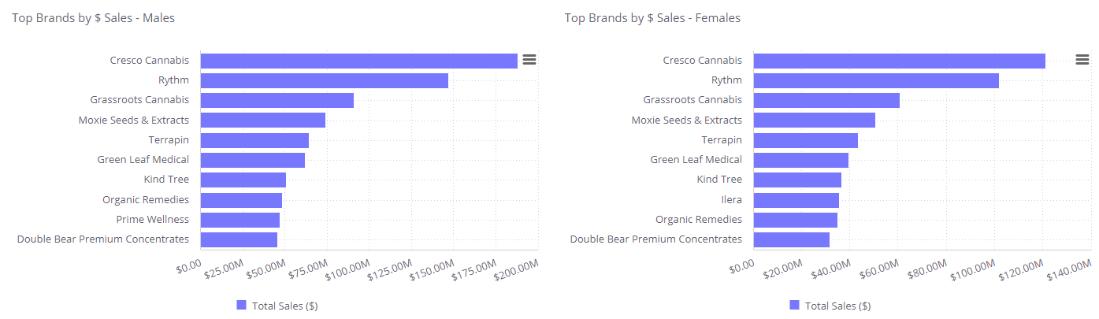The image size is (1099, 319).
Task: Click the Kind Tree bar for Females
Action: [797, 180]
